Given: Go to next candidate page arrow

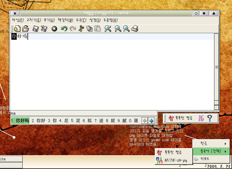Looking at the screenshot, I should [151, 121].
